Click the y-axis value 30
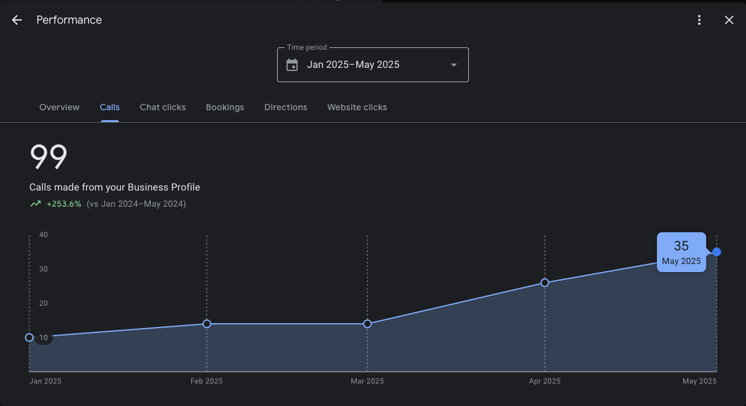 [44, 269]
